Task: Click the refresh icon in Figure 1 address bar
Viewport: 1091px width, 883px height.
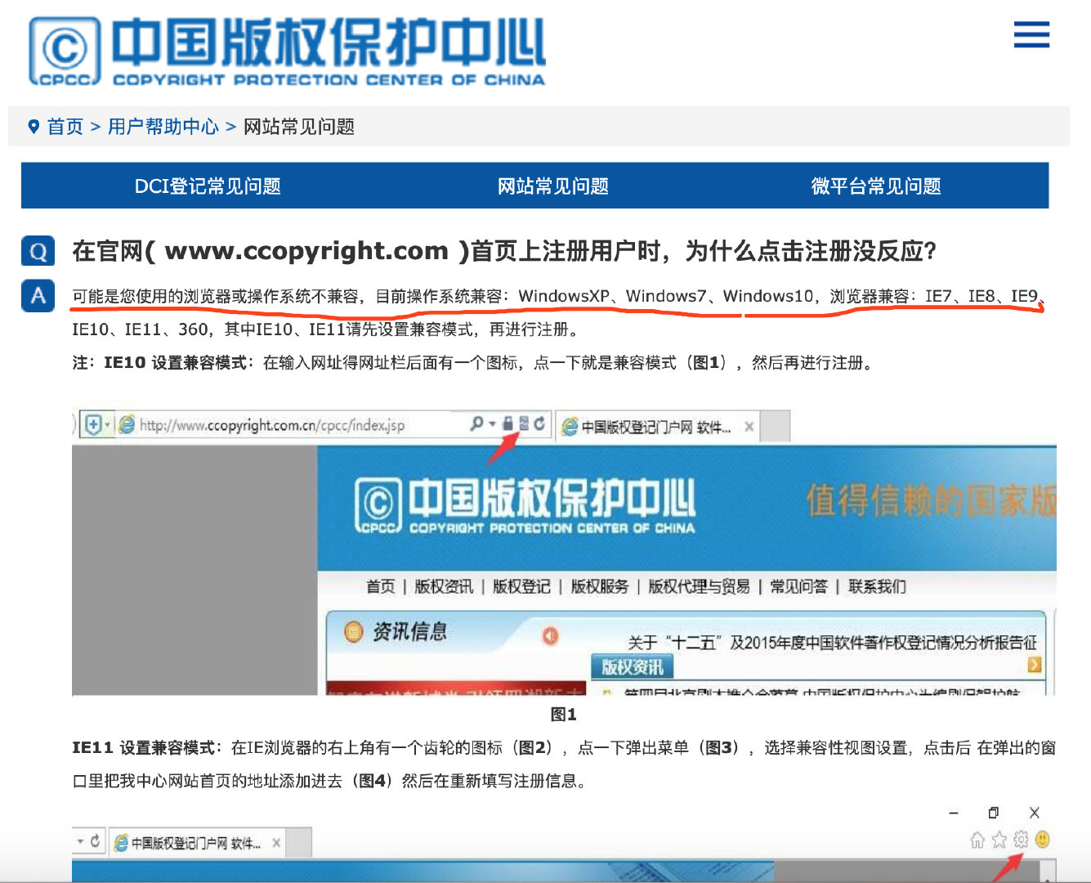Action: [x=539, y=424]
